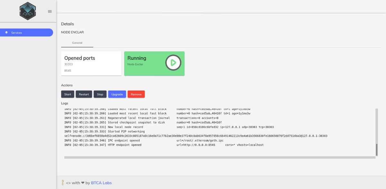This screenshot has width=386, height=189.
Task: Click the 'Regenerated local transaction journal' log line
Action: 142,118
